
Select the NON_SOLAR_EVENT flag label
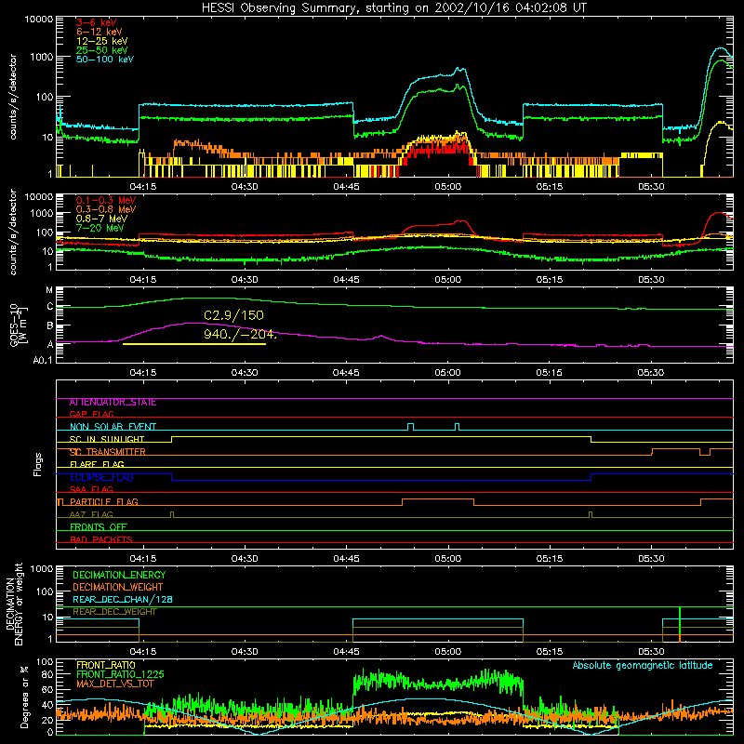113,427
